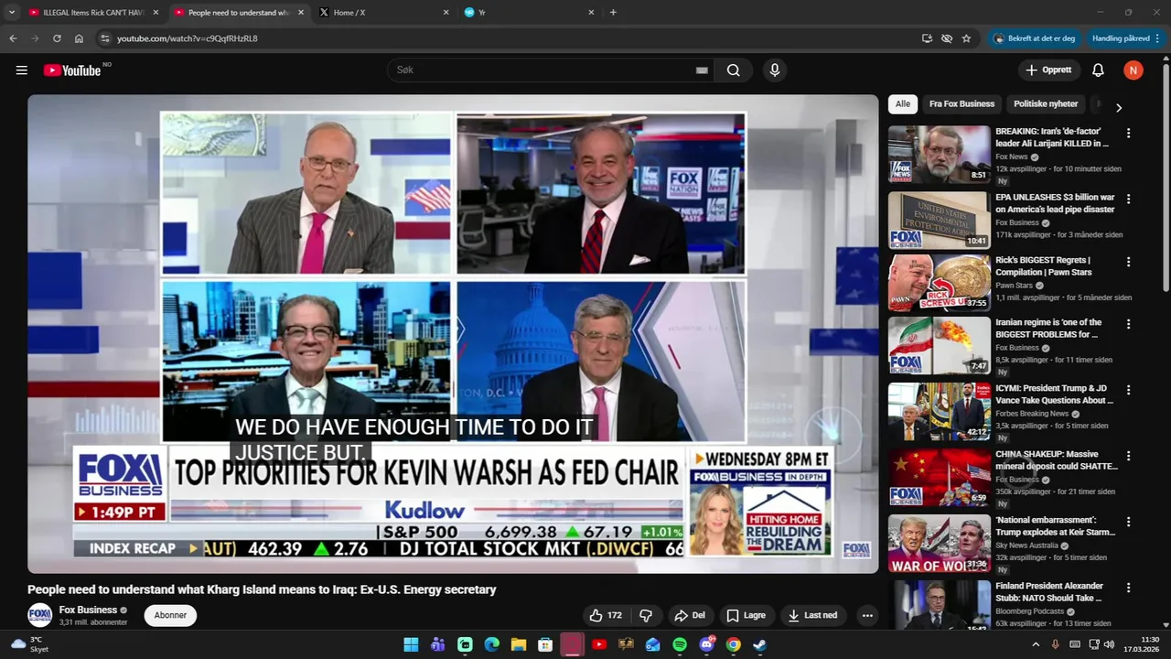Switch to Home / X tab

pos(384,13)
